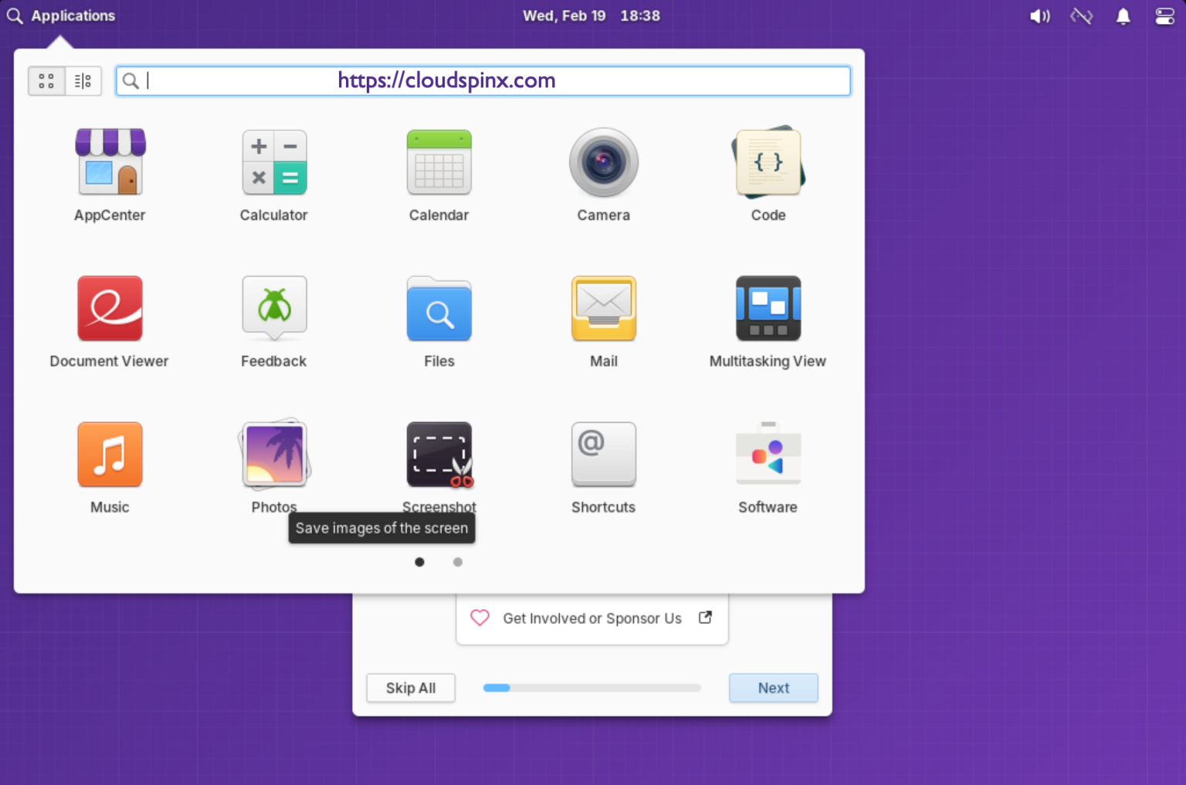
Task: Switch to grid view layout
Action: coord(46,80)
